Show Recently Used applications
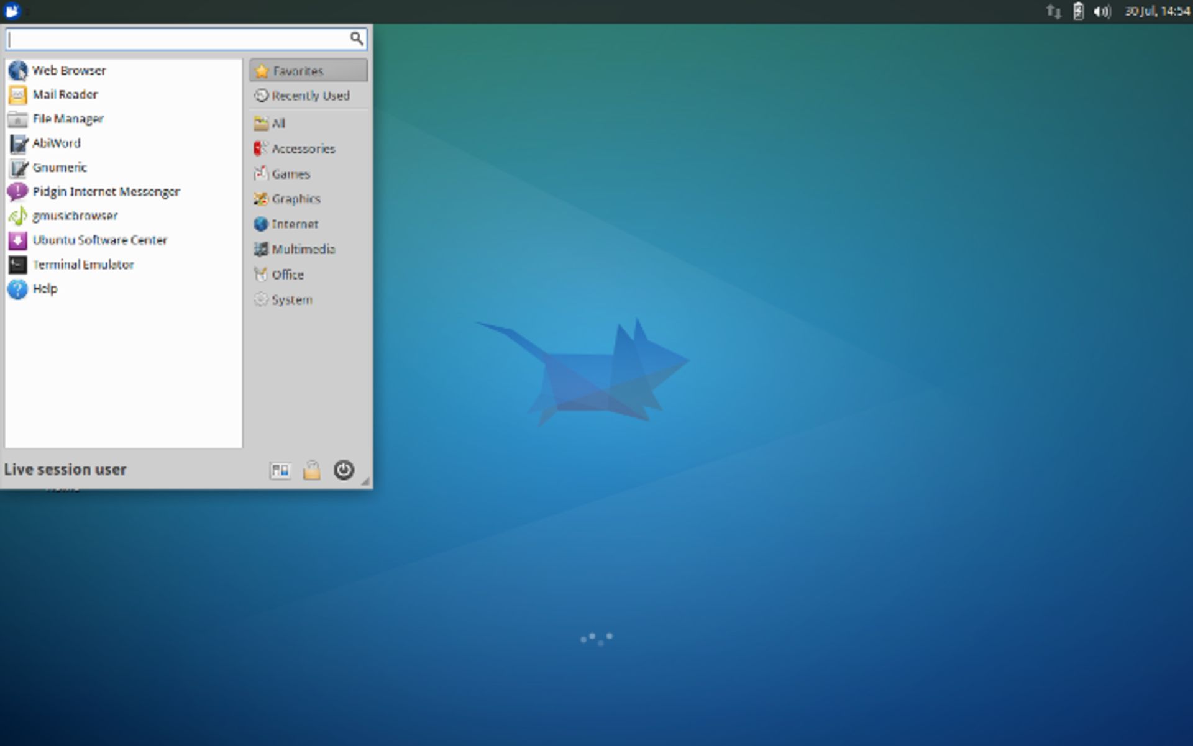Image resolution: width=1193 pixels, height=746 pixels. pyautogui.click(x=309, y=96)
